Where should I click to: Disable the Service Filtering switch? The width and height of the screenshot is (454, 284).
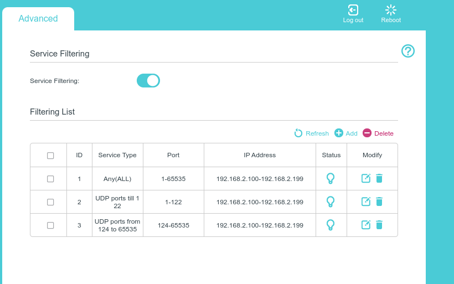click(x=148, y=80)
